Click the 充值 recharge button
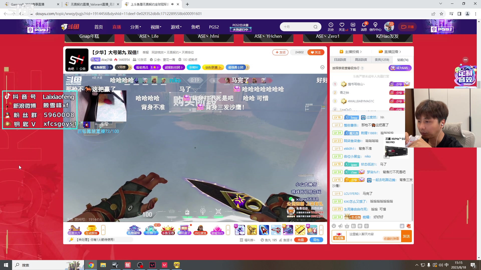This screenshot has height=270, width=481. click(301, 240)
